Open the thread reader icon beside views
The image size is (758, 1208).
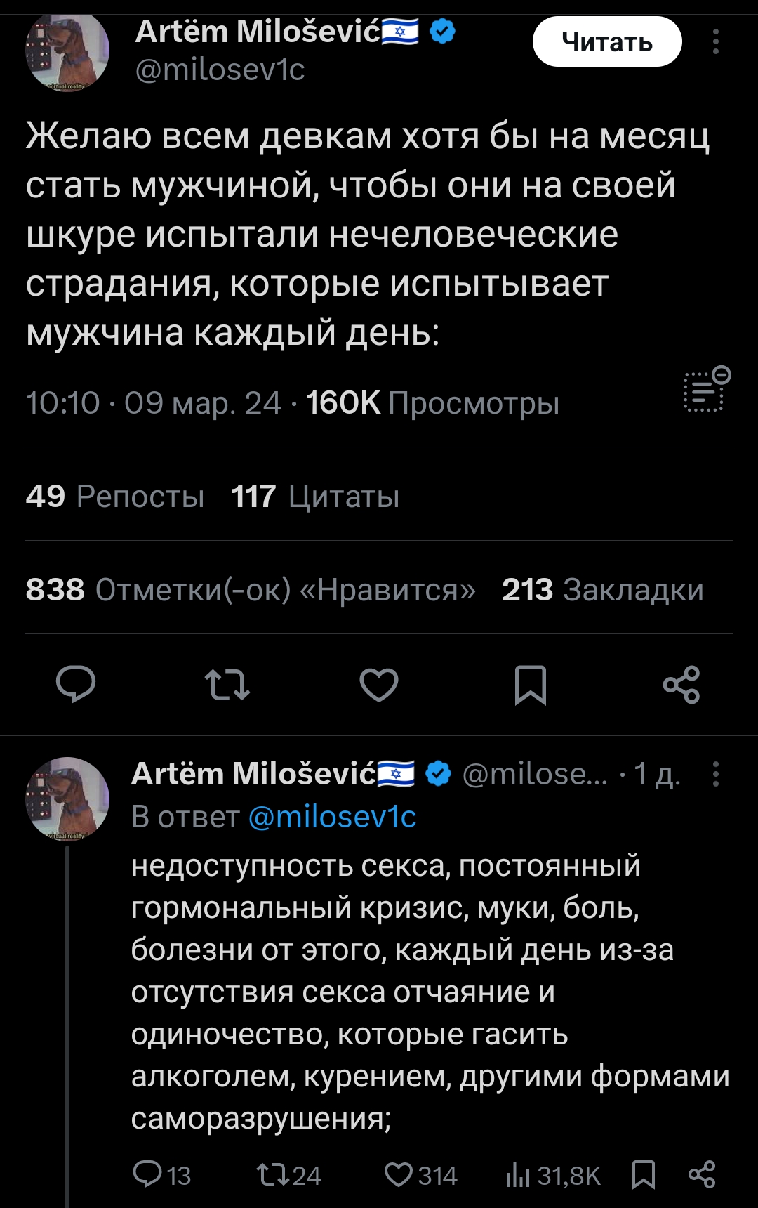click(x=707, y=389)
